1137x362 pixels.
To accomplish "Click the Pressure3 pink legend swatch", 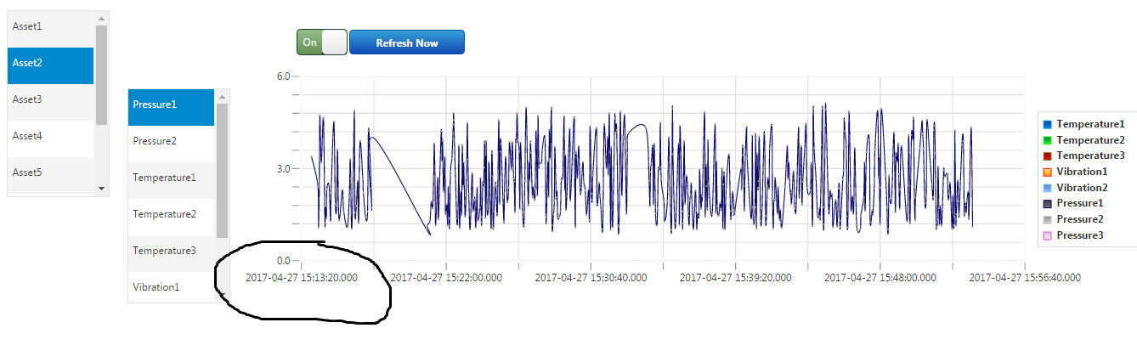I will point(1048,235).
